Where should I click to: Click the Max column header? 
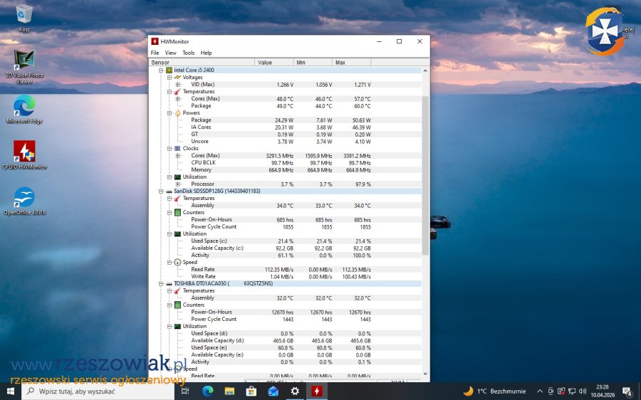coord(350,63)
